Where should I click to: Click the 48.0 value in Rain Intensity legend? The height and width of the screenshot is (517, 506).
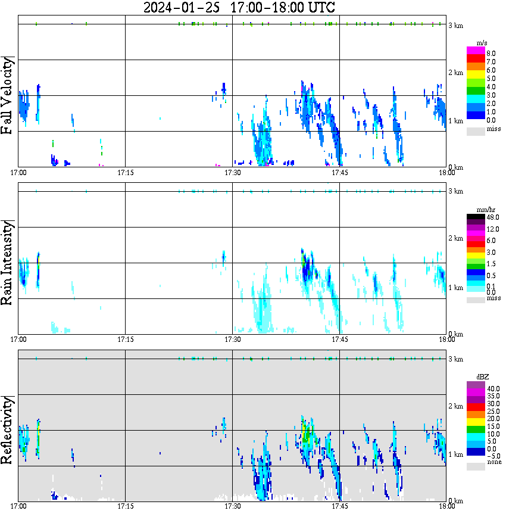coord(492,217)
